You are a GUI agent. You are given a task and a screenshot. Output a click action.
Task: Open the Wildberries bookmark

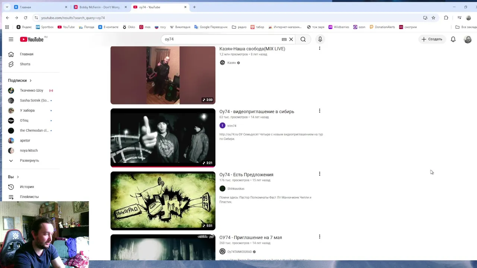click(338, 27)
